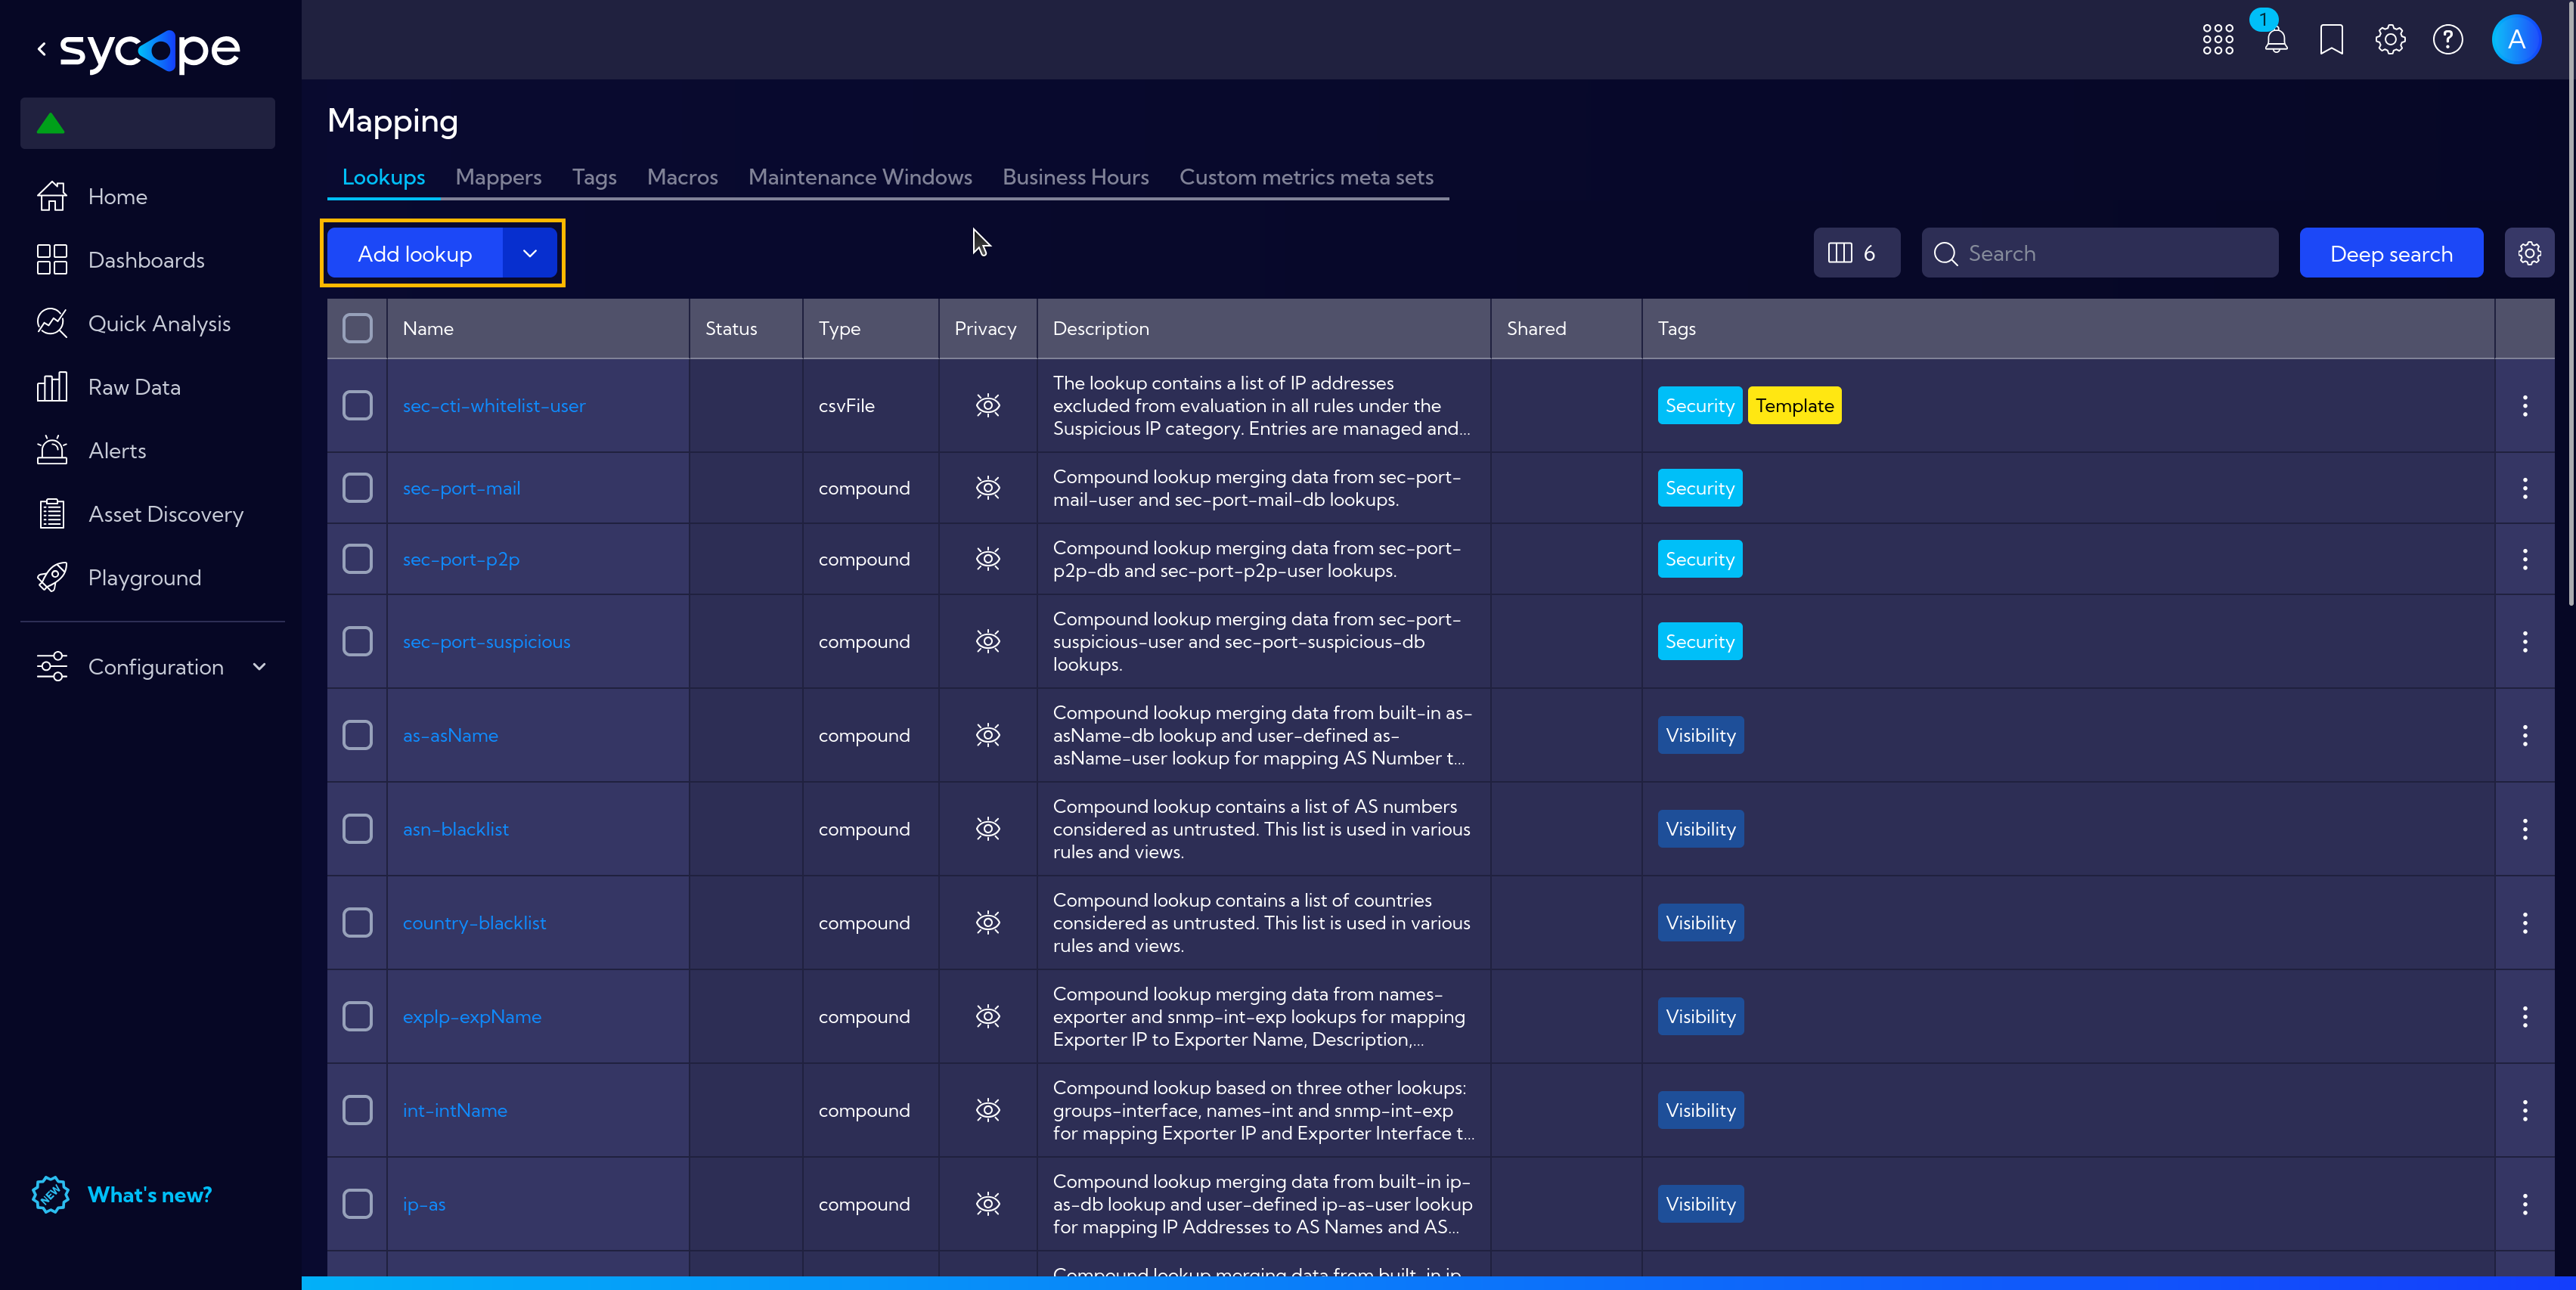Viewport: 2576px width, 1290px height.
Task: Open row actions menu for sec-cti-whitelist-user
Action: 2524,405
